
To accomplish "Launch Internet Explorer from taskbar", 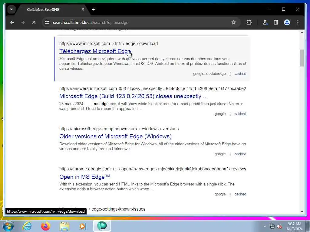I will pyautogui.click(x=27, y=226).
